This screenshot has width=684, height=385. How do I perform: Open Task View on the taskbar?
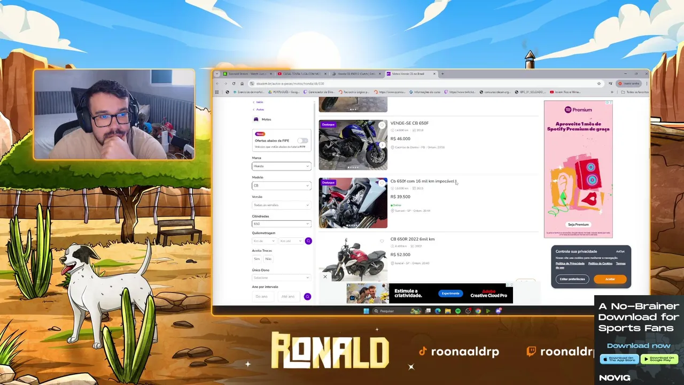click(428, 311)
